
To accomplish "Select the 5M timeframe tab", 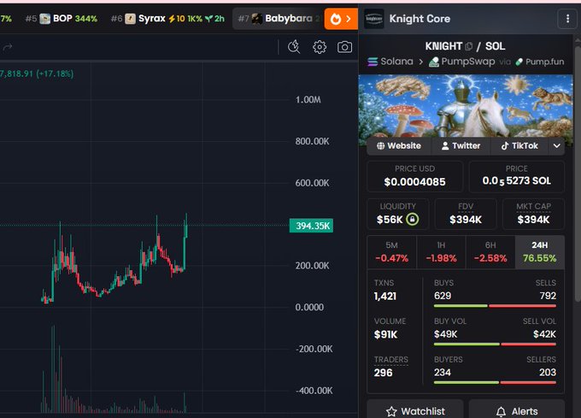I will click(391, 252).
